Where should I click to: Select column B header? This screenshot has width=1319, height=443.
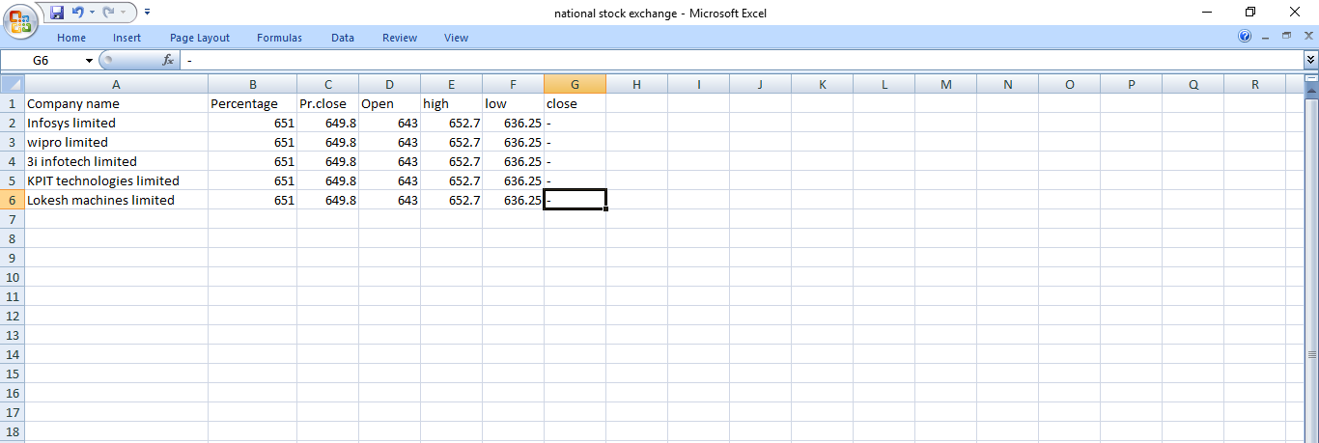coord(253,84)
